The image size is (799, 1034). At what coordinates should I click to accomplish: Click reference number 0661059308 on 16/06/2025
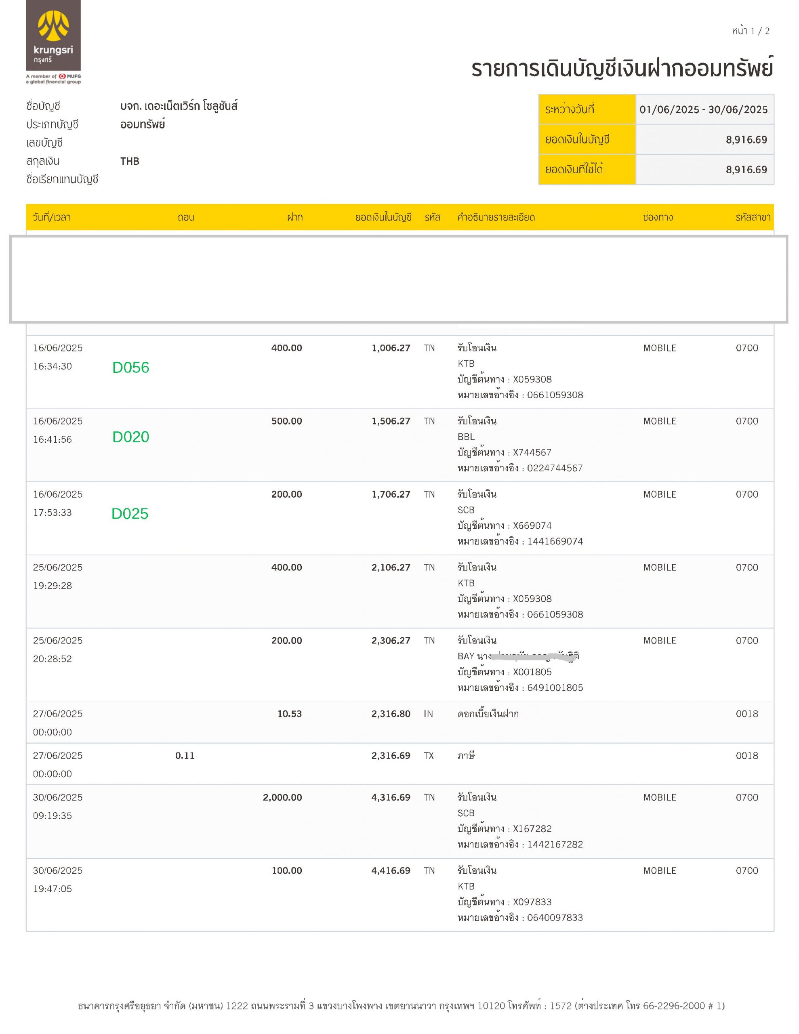555,395
